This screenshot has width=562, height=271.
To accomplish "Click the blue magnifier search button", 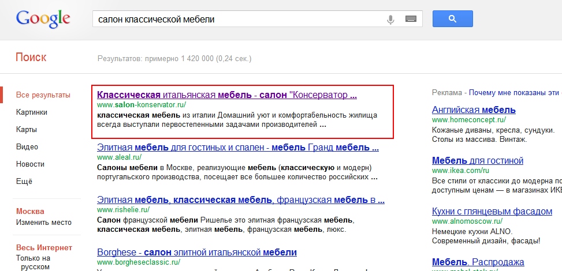I will click(x=452, y=18).
